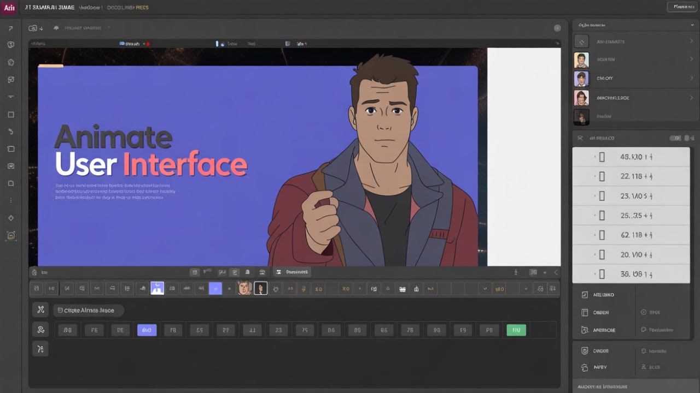Click the list view icon above toolbar right
700x393 pixels.
(533, 272)
